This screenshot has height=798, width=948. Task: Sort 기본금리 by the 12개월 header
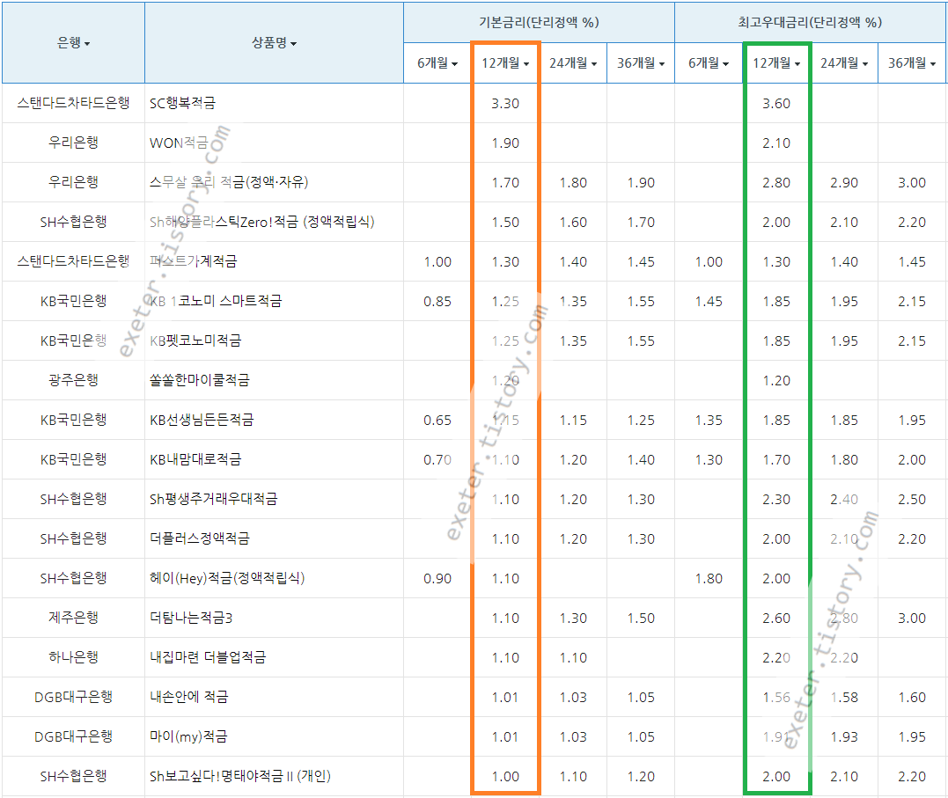[505, 62]
